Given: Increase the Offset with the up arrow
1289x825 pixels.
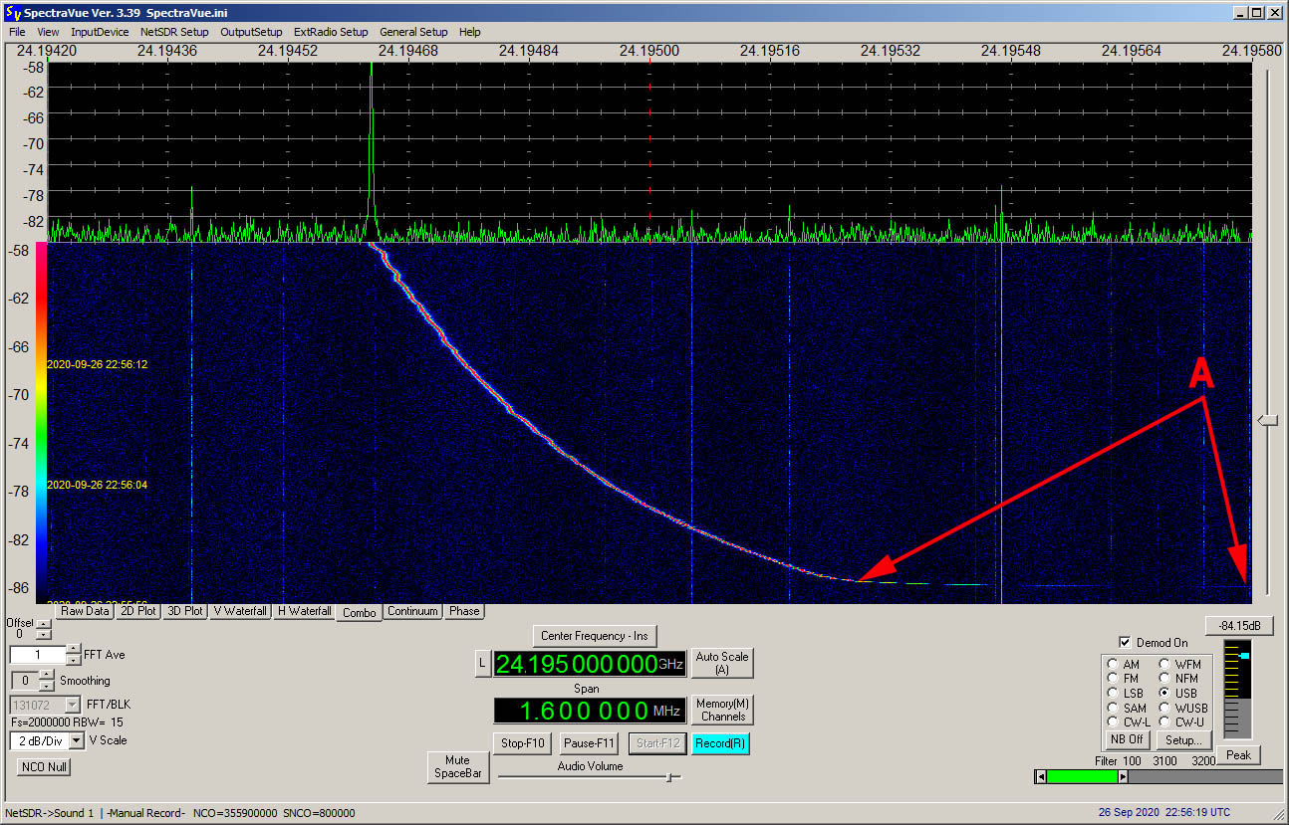Looking at the screenshot, I should pyautogui.click(x=43, y=623).
